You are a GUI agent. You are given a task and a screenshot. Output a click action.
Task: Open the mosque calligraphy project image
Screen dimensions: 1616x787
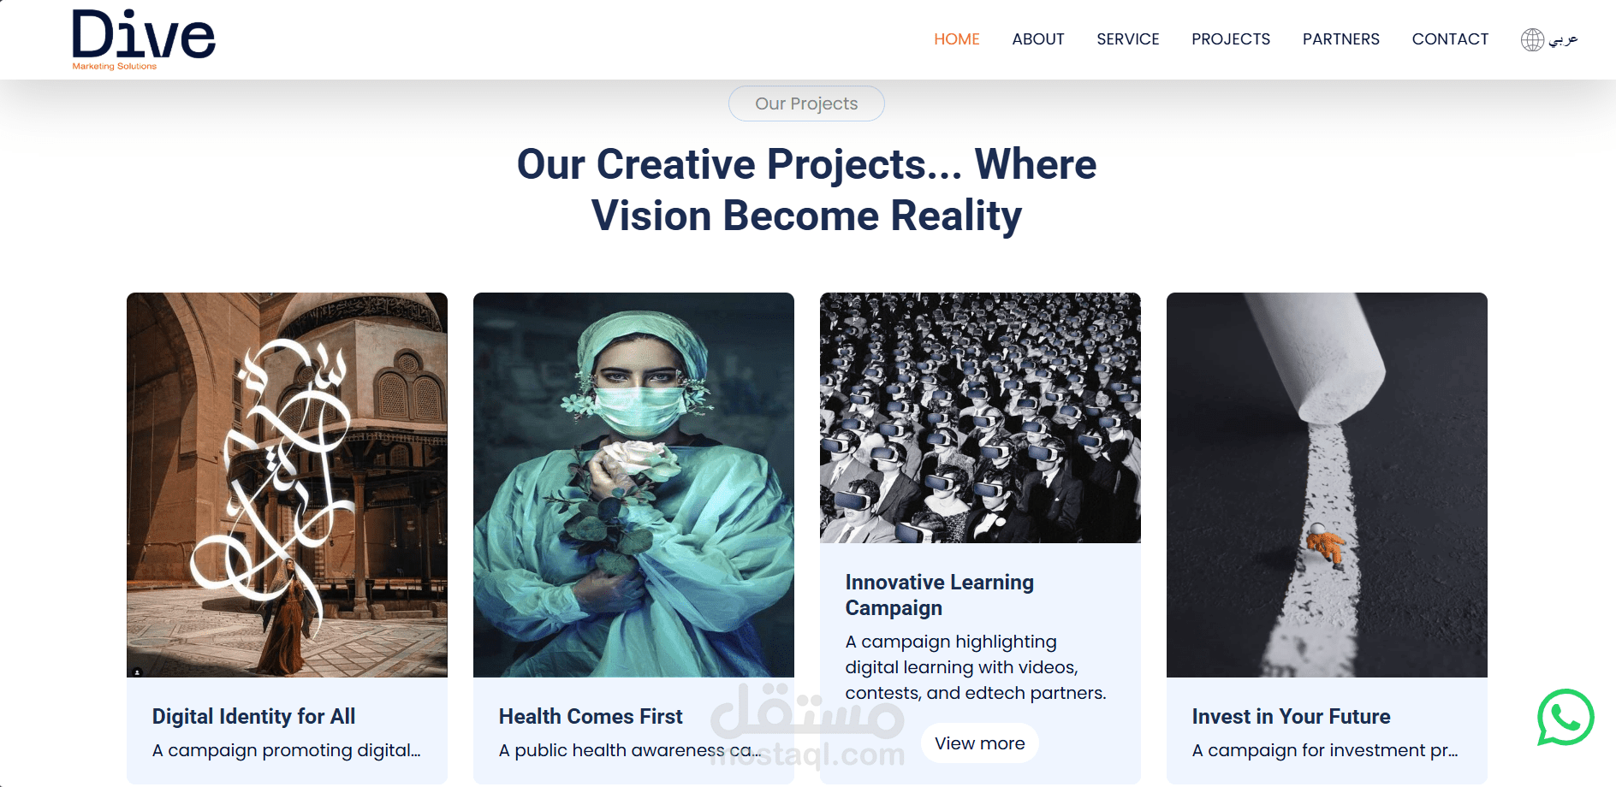tap(287, 485)
